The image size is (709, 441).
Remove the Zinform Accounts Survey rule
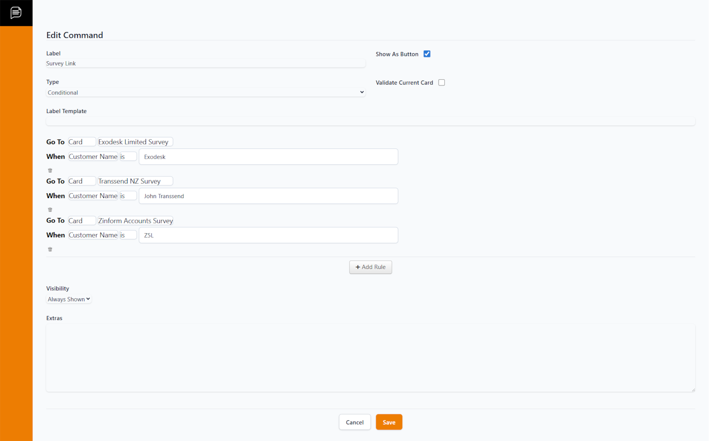[x=50, y=249]
